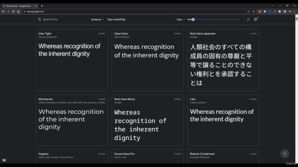The image size is (298, 167).
Task: Open the tab search chevron
Action: click(273, 6)
